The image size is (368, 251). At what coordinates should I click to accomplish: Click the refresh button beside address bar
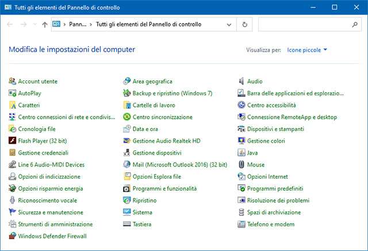pos(245,25)
